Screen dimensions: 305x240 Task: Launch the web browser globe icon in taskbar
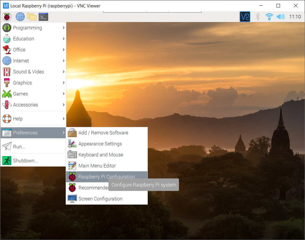[20, 17]
